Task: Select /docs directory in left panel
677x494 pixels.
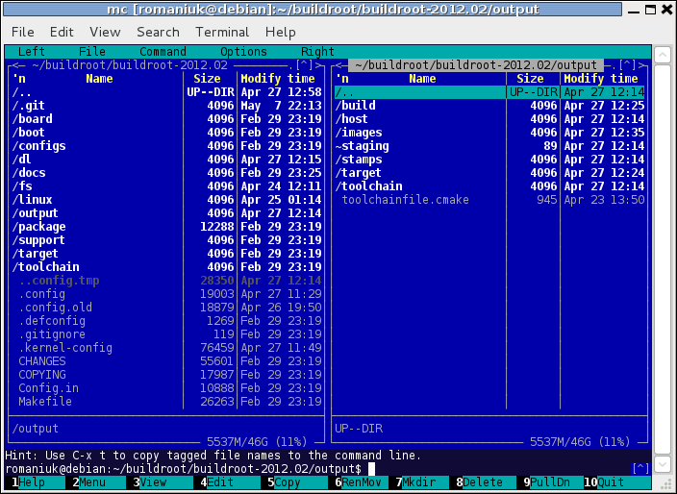Action: [166, 173]
